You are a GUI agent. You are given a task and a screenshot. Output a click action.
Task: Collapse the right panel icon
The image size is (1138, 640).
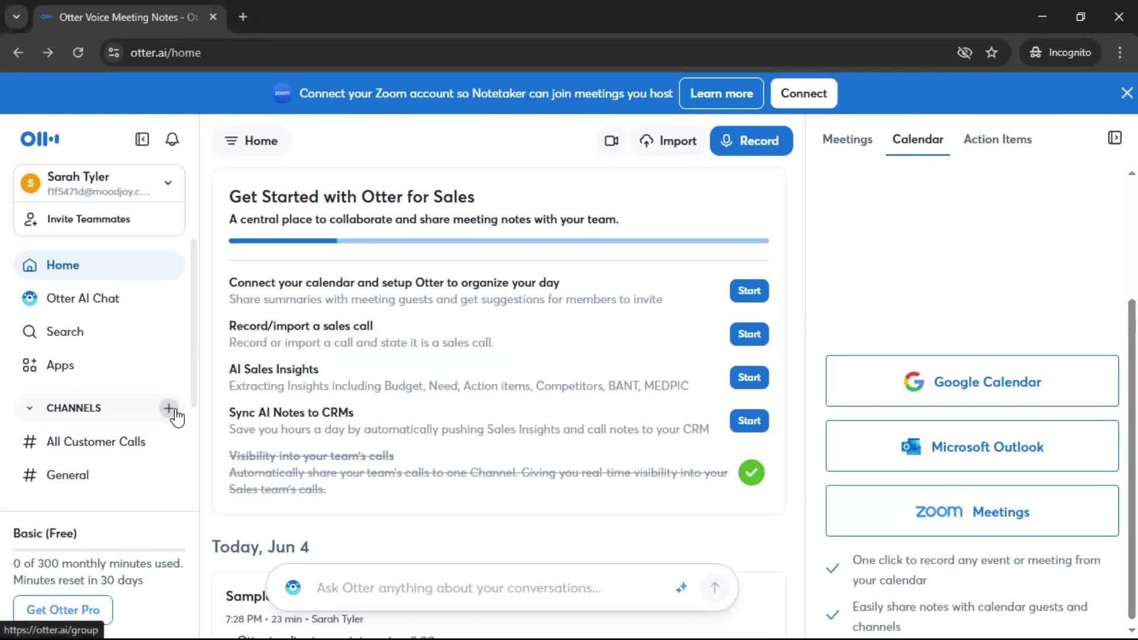click(1114, 138)
